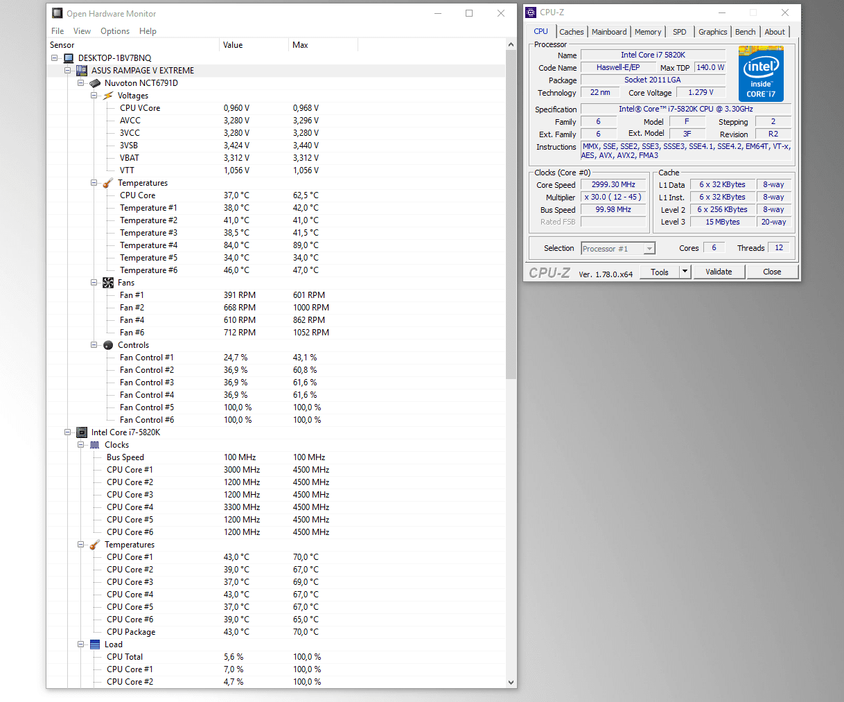Click the Open Hardware Monitor title bar icon
Viewport: 844px width, 702px height.
(x=57, y=13)
